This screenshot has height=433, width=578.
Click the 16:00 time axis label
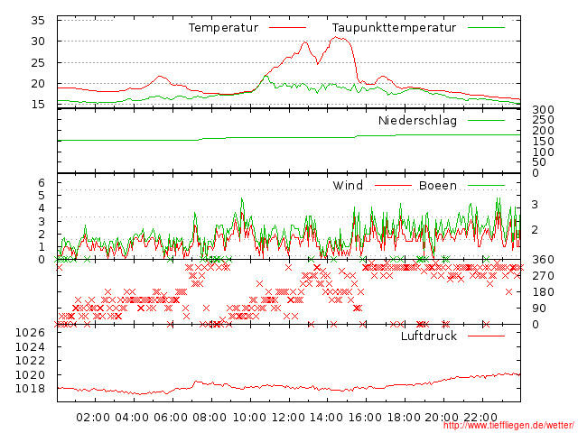[365, 418]
